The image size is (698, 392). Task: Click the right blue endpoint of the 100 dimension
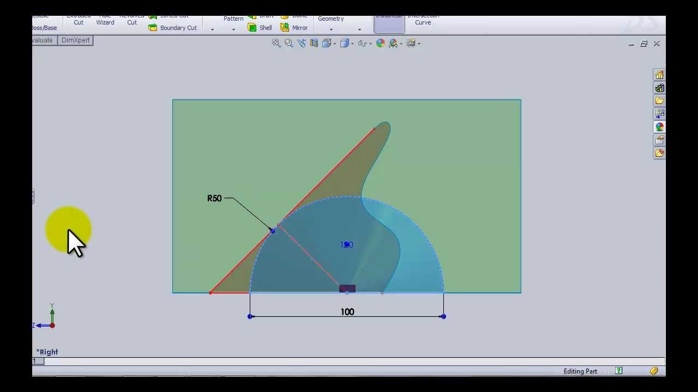(443, 316)
